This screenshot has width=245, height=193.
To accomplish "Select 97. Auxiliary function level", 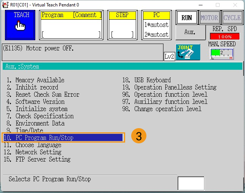I will [x=165, y=102].
